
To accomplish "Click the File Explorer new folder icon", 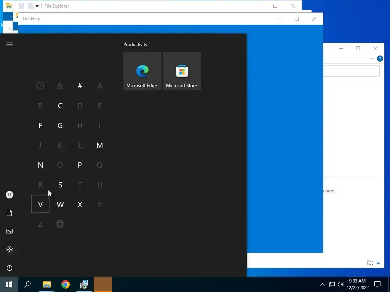I will [x=30, y=6].
